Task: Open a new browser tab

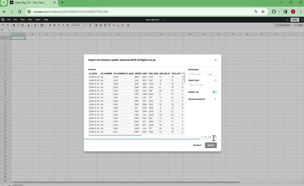Action: pyautogui.click(x=62, y=2)
